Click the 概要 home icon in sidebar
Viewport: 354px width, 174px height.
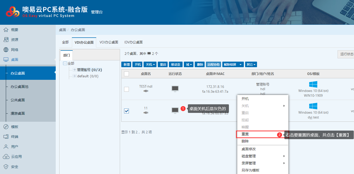[6, 30]
